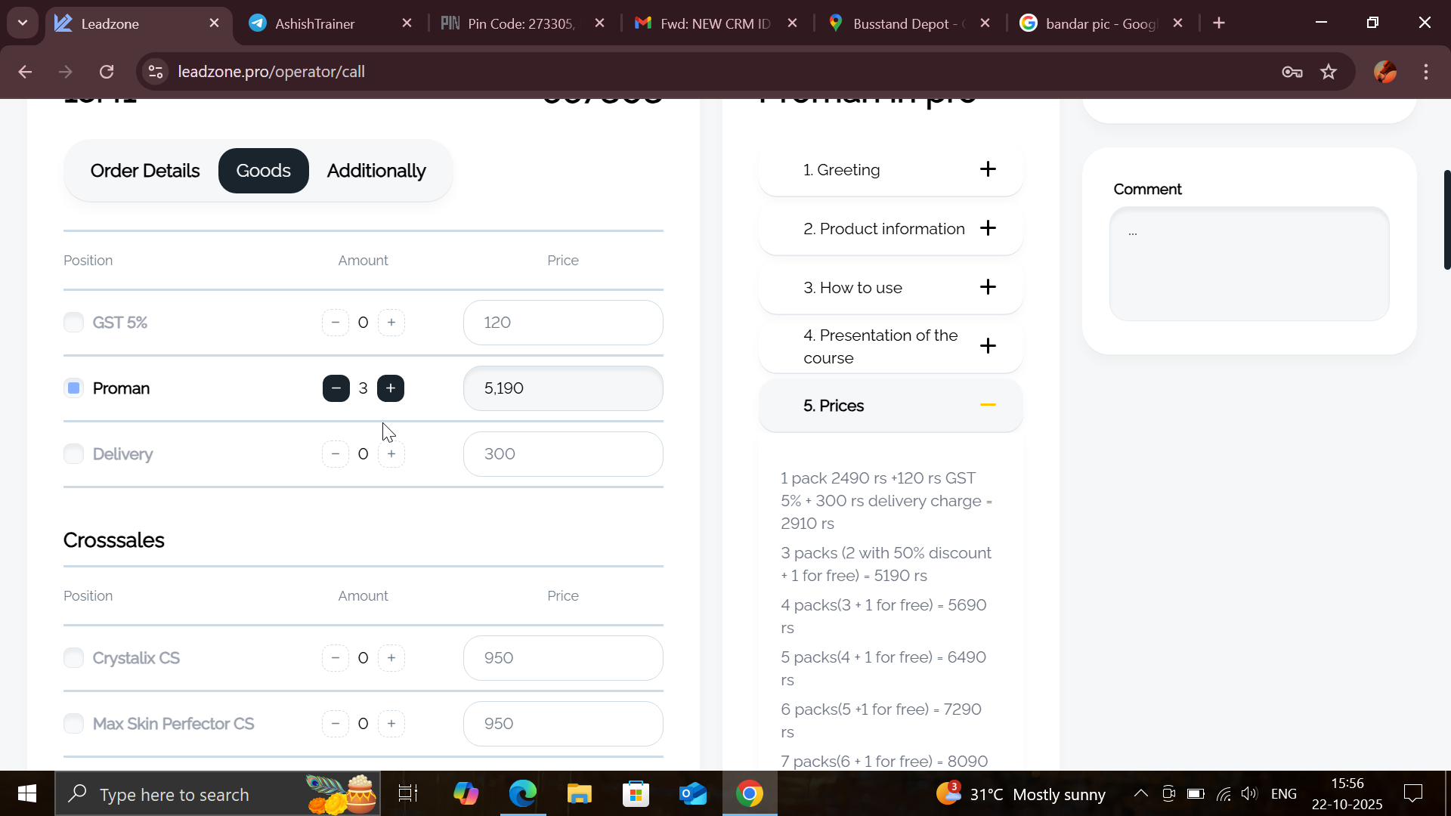The image size is (1451, 816).
Task: Expand 2. Product information section
Action: pos(988,228)
